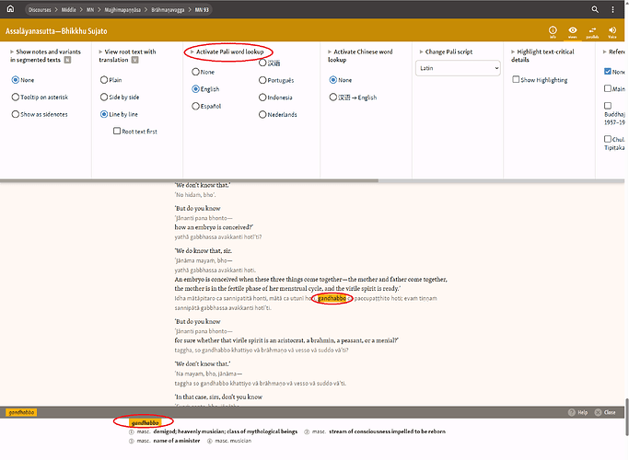Collapse Change Pali script section
629x460 pixels.
coord(421,52)
